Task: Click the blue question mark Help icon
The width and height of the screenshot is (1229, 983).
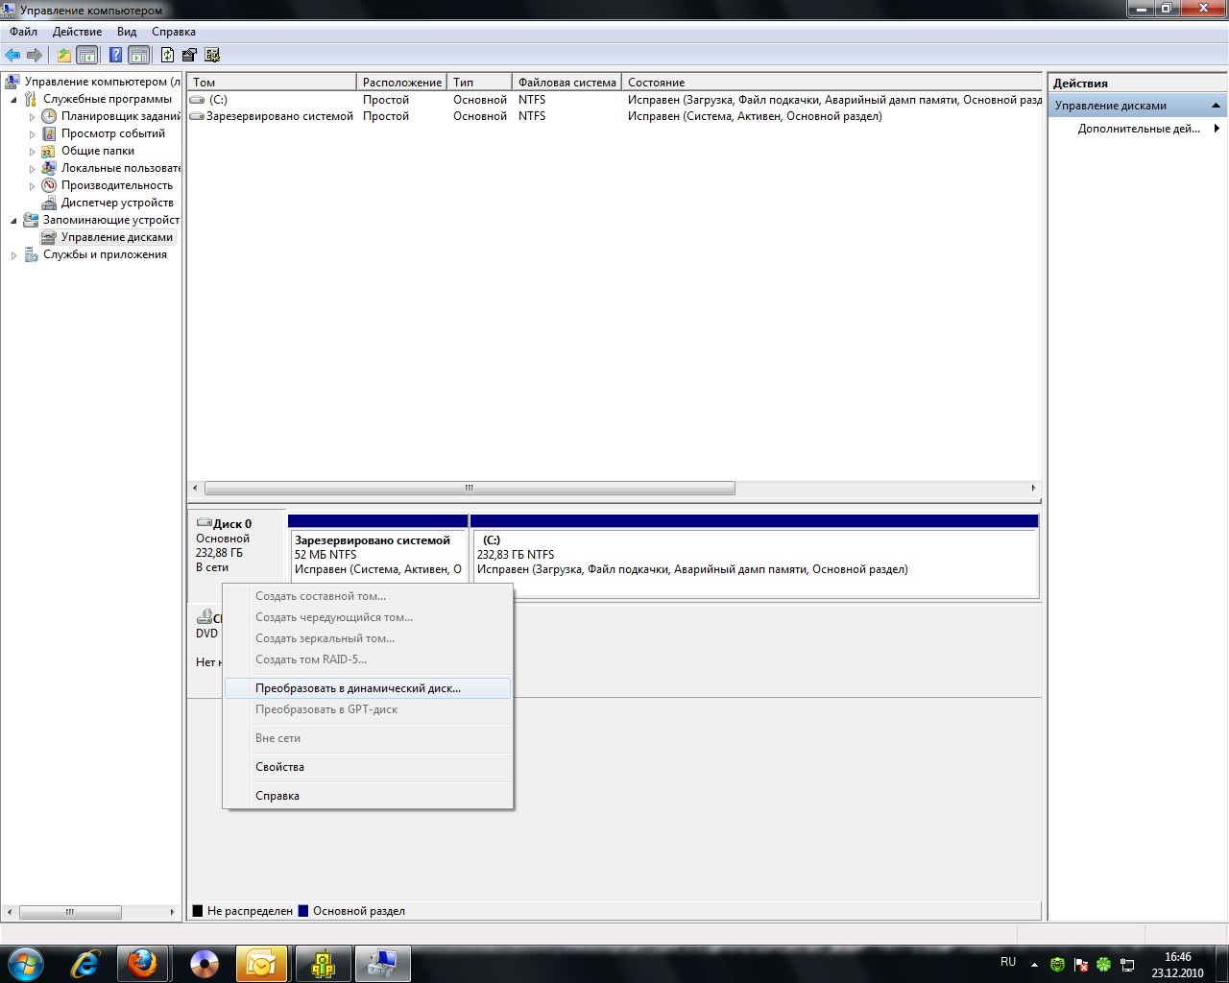Action: (115, 56)
